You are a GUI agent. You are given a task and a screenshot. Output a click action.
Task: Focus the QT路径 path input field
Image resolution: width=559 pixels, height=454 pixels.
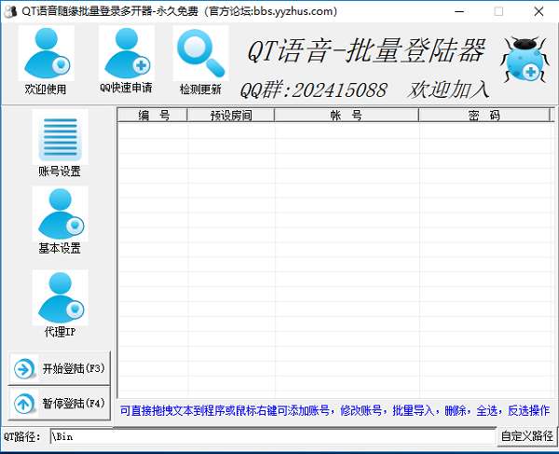pyautogui.click(x=272, y=436)
